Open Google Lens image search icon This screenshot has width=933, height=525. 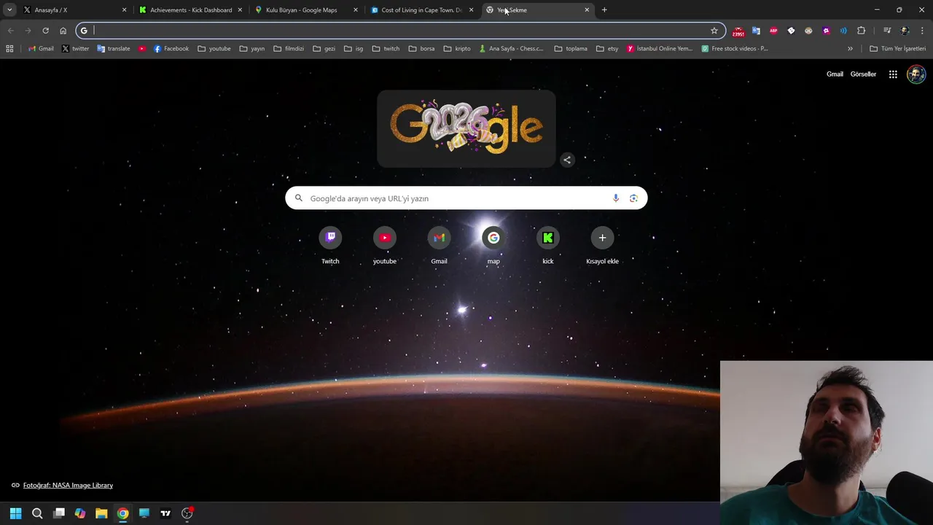coord(633,198)
